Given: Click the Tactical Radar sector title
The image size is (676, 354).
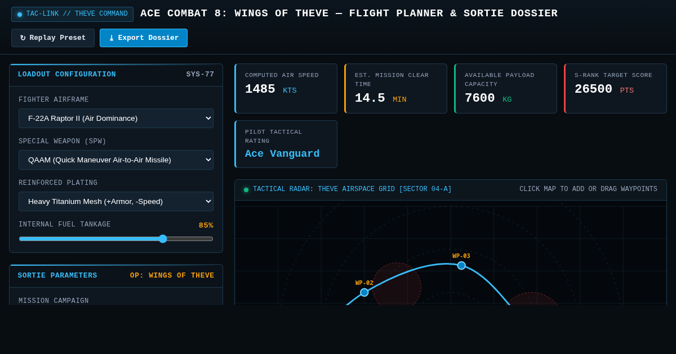Looking at the screenshot, I should (352, 189).
